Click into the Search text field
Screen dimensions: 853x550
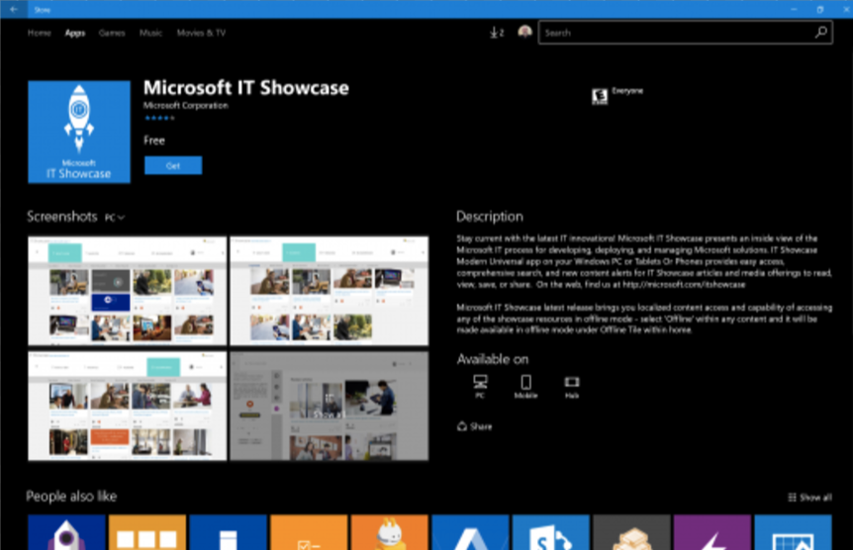pos(673,33)
